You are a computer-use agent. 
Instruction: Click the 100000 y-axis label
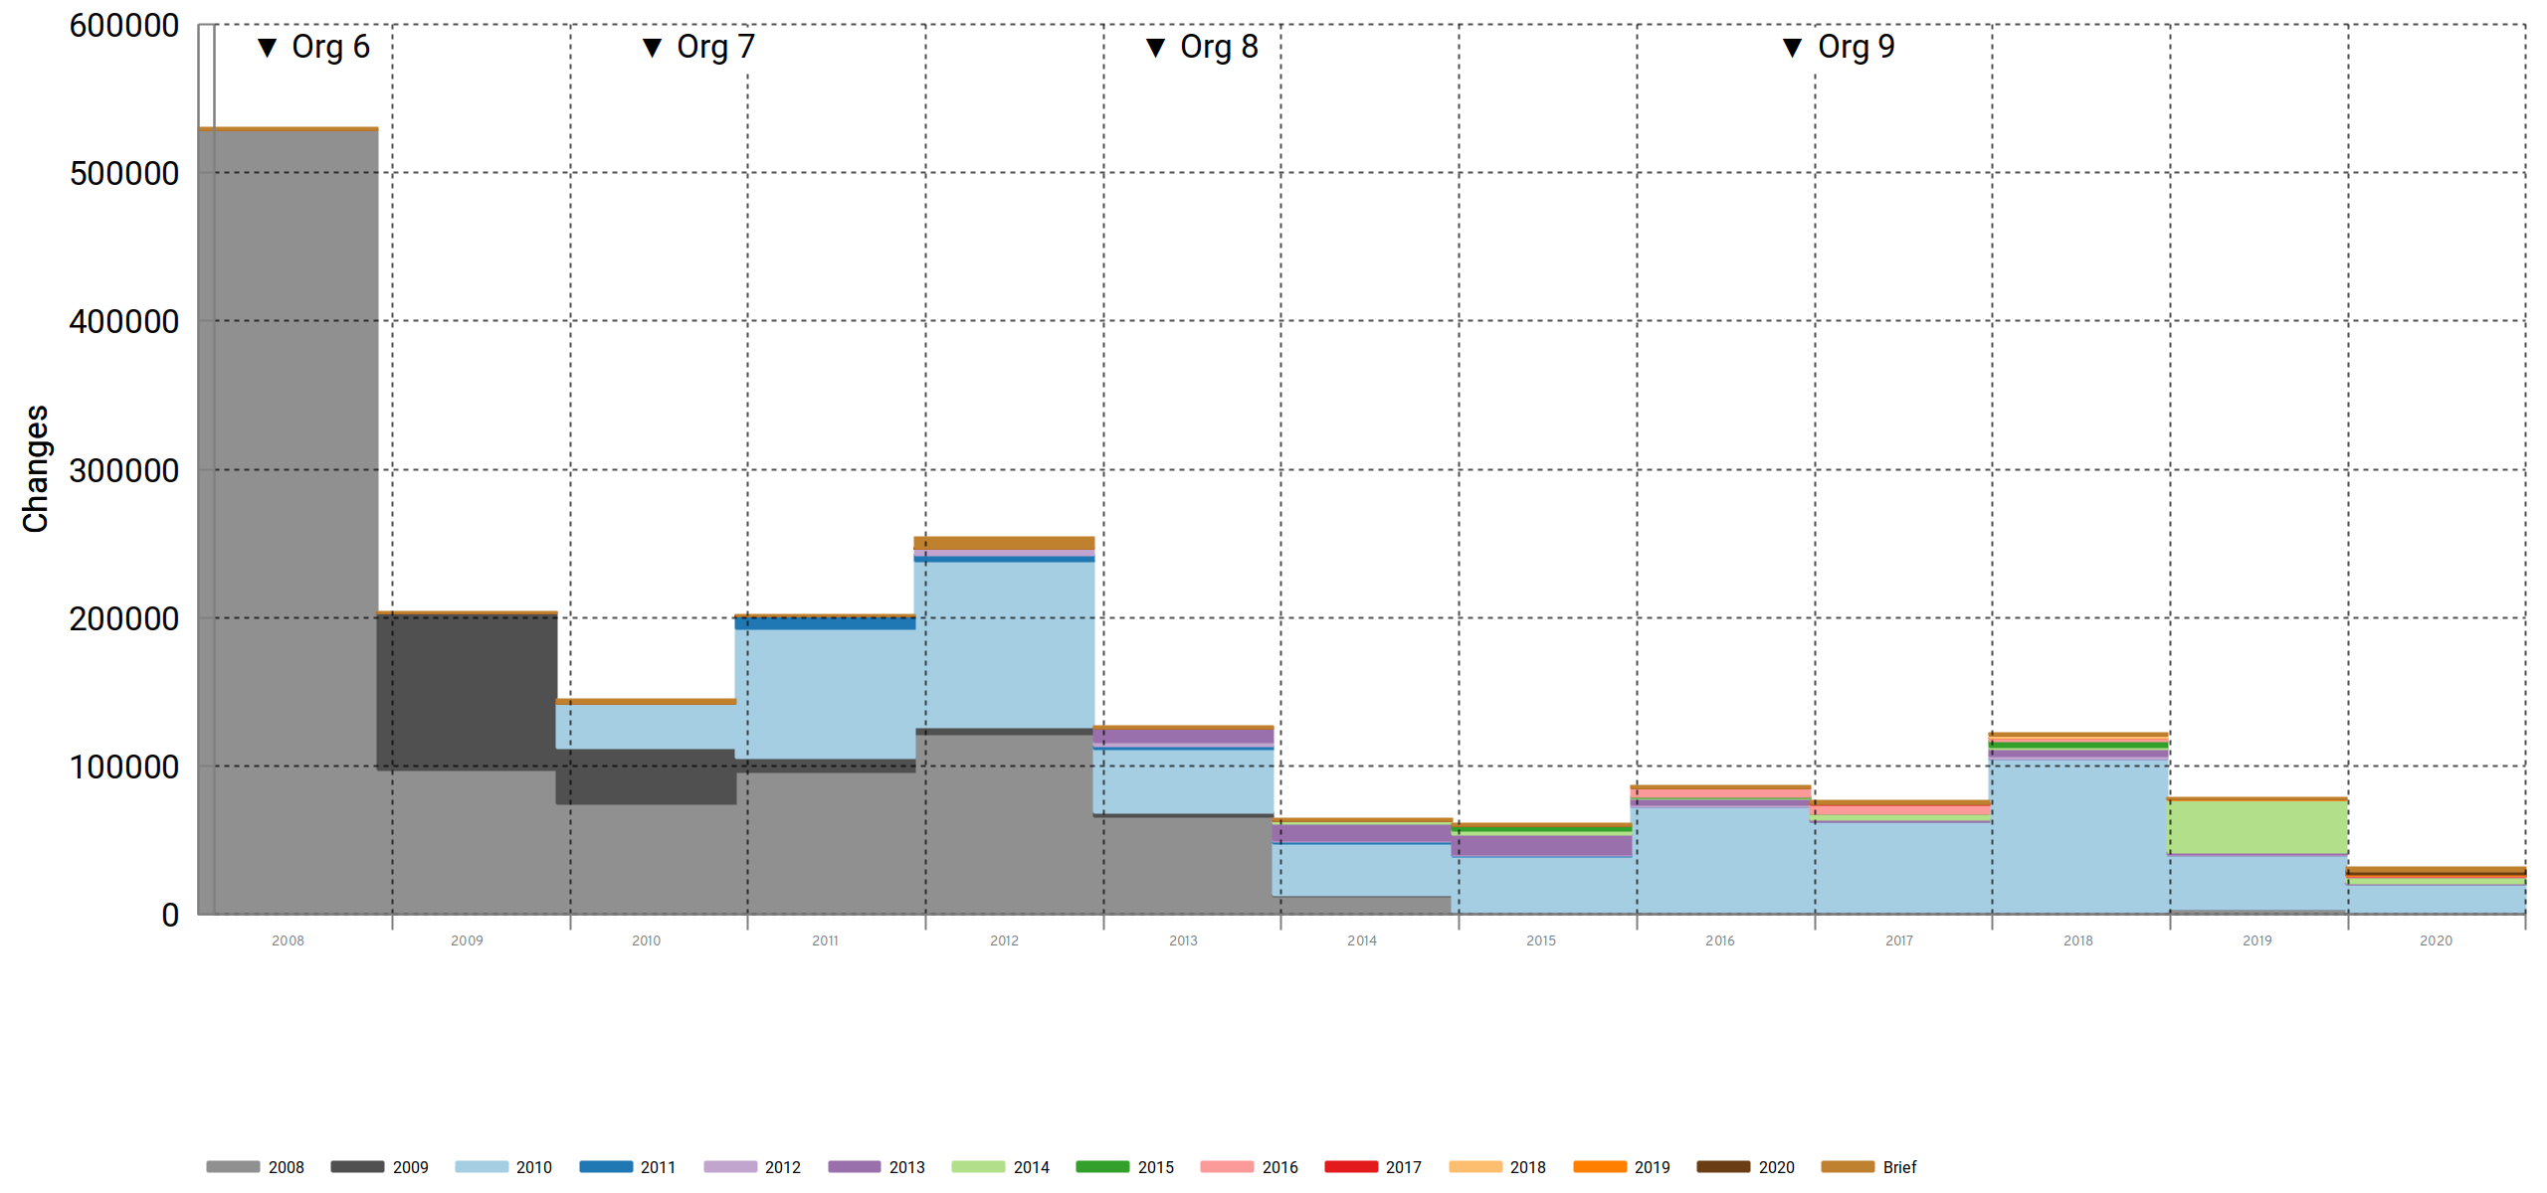pyautogui.click(x=124, y=767)
